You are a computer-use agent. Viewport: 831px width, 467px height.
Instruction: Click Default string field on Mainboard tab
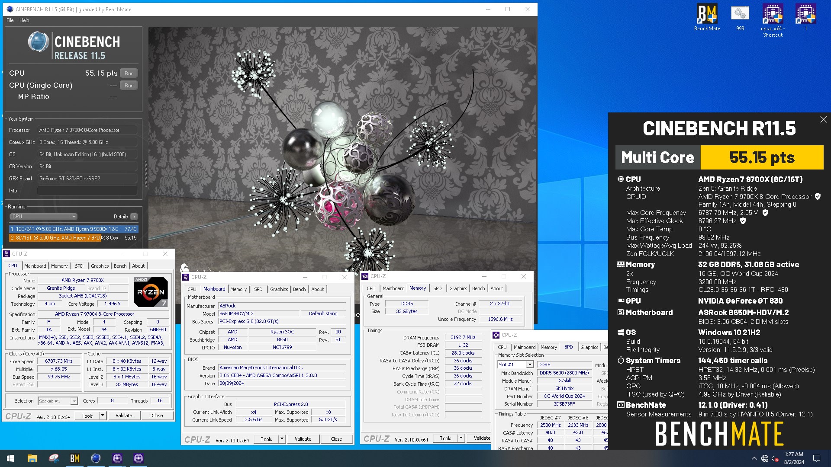coord(323,313)
